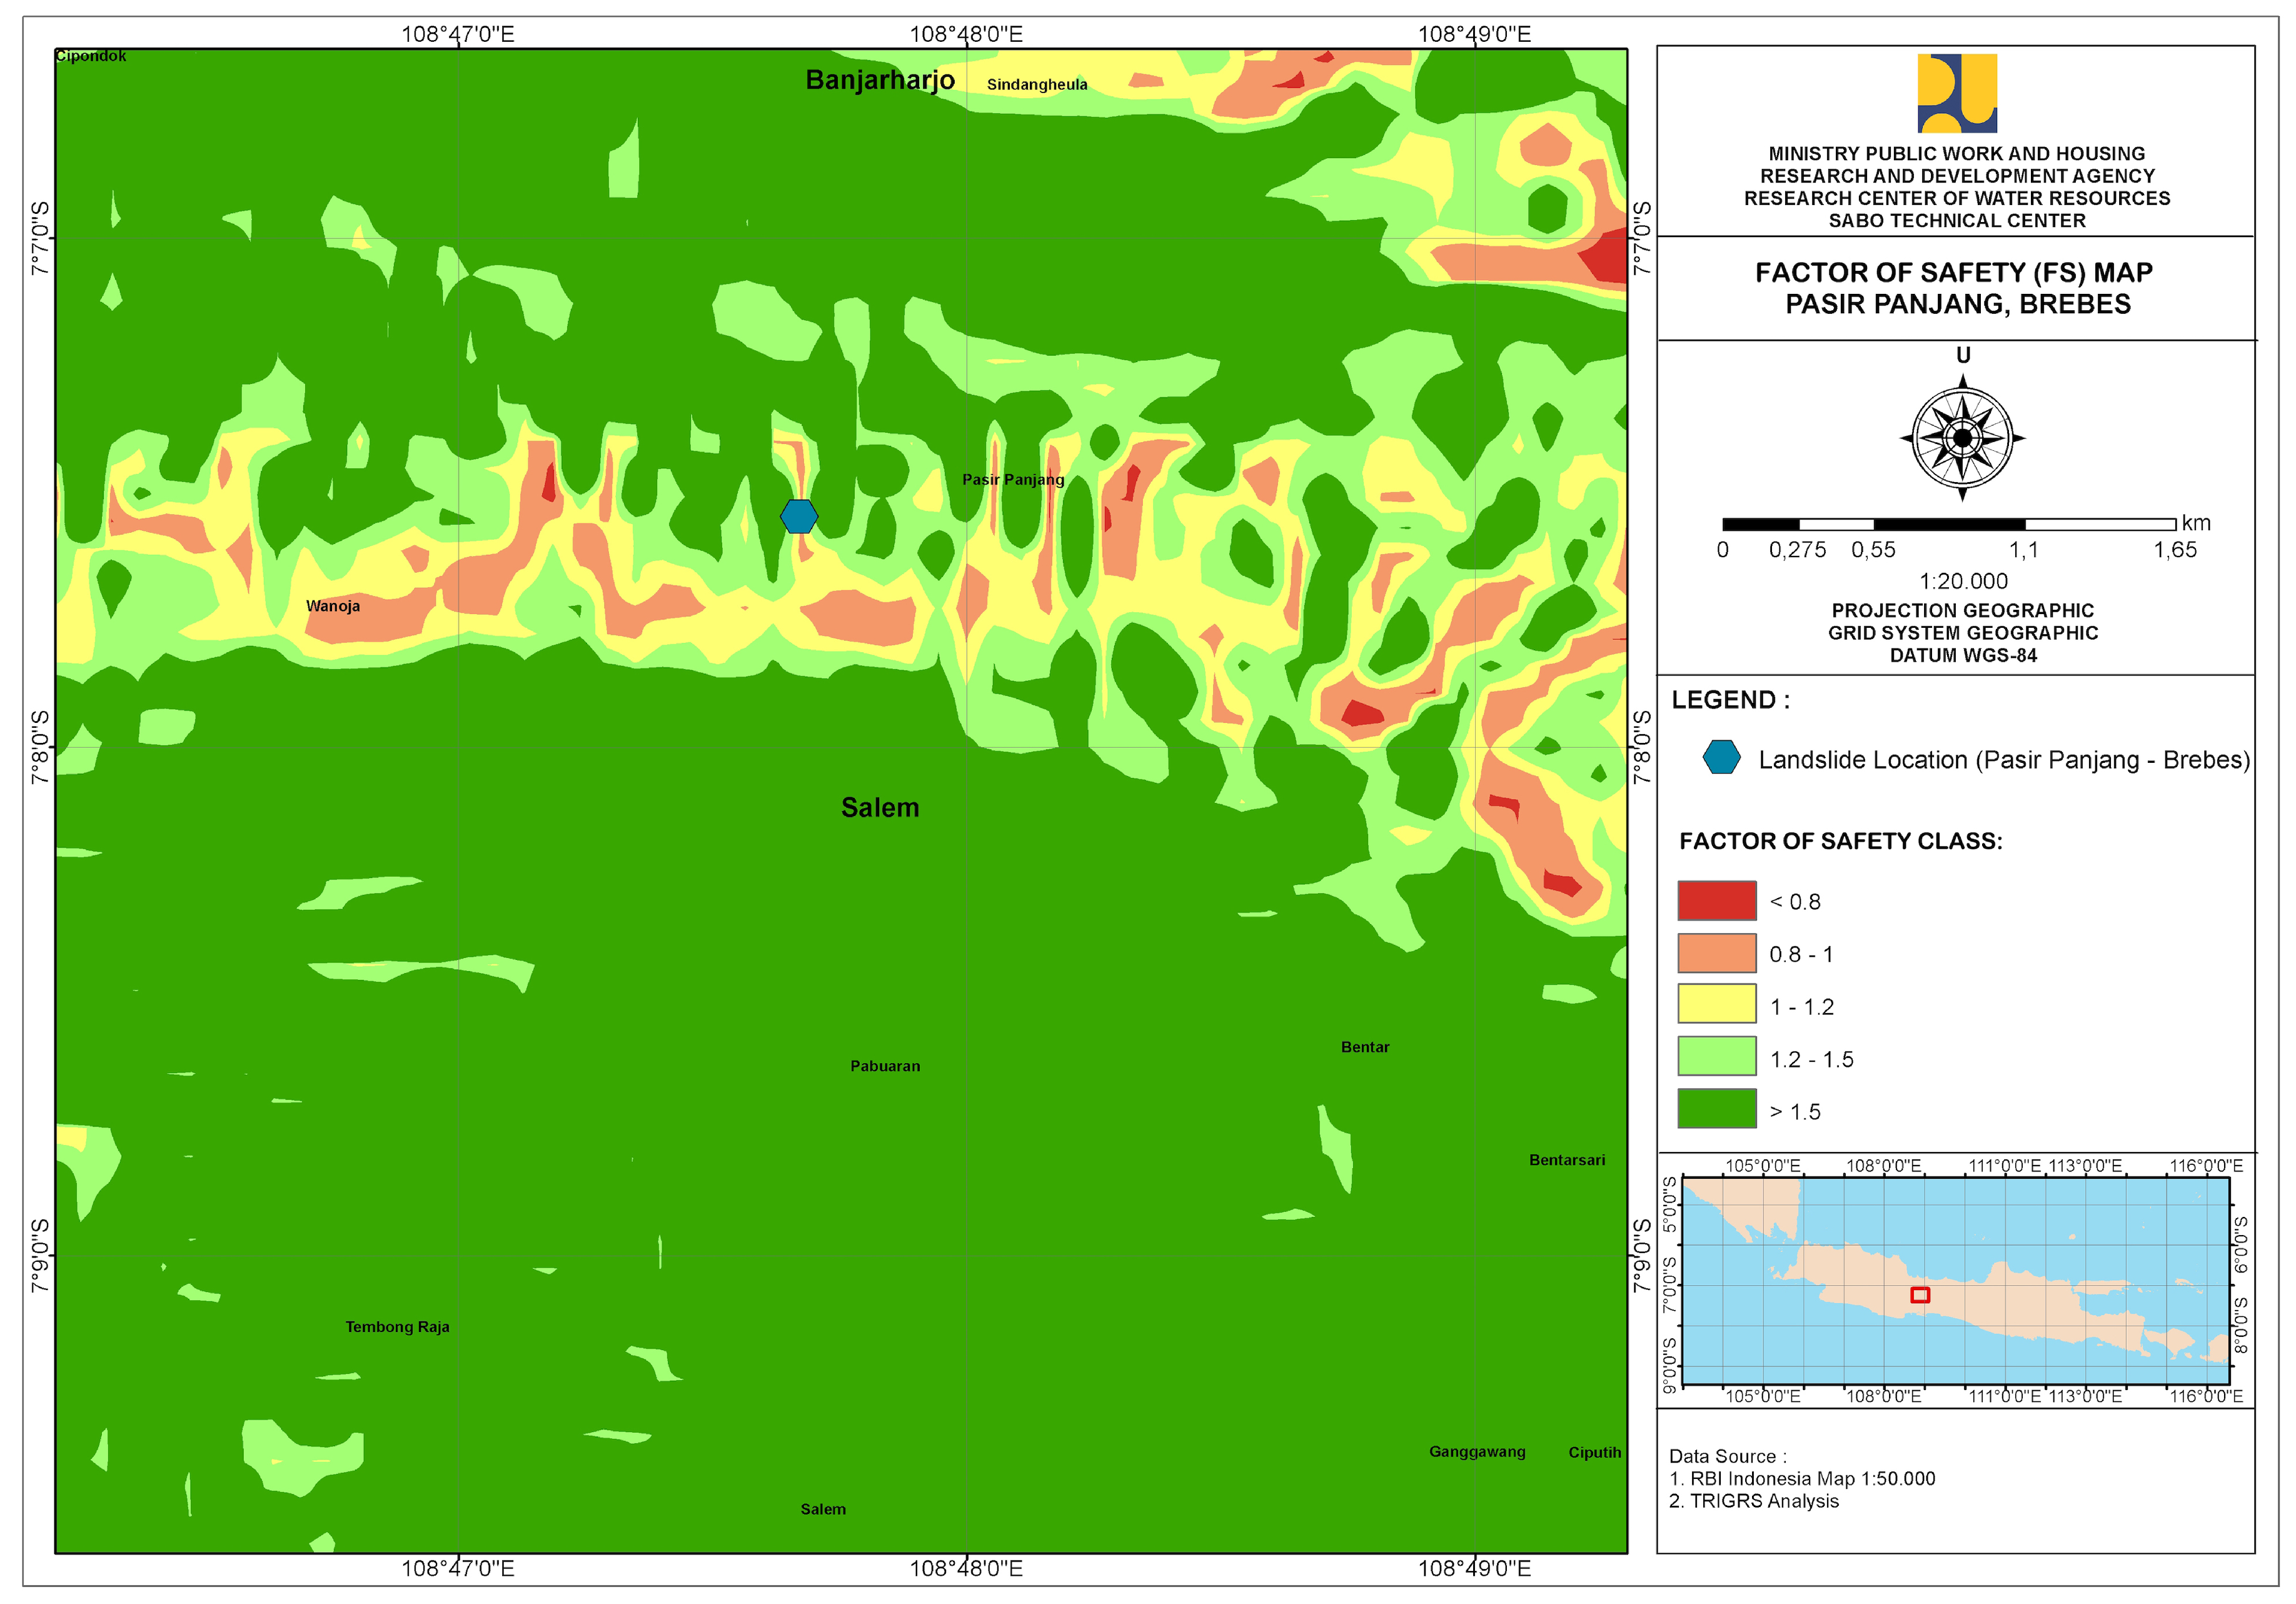Click the small red rectangle on inset map
The height and width of the screenshot is (1604, 2296).
(x=1919, y=1294)
